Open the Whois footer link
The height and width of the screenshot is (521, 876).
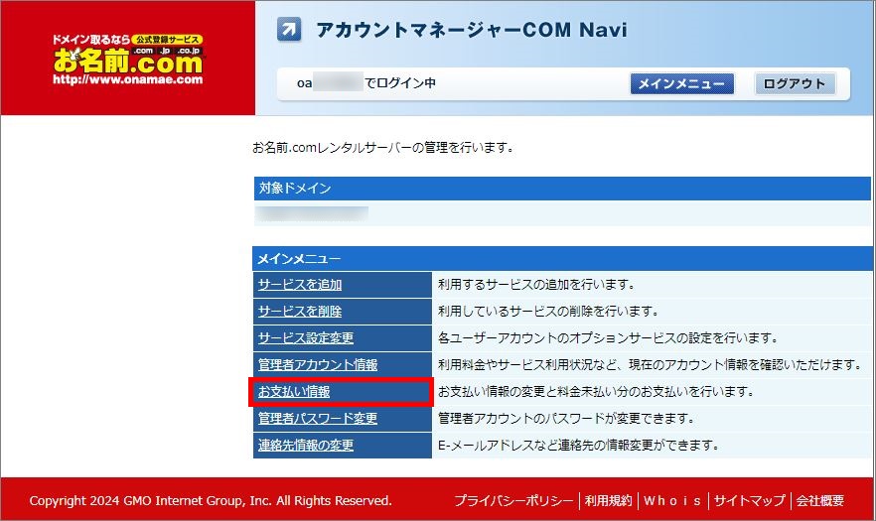click(x=672, y=501)
